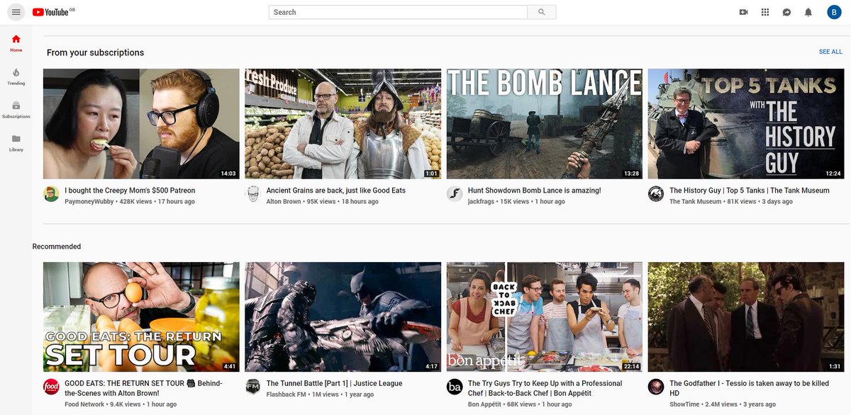Click The Tank Museum channel avatar
The width and height of the screenshot is (851, 415).
click(x=656, y=194)
